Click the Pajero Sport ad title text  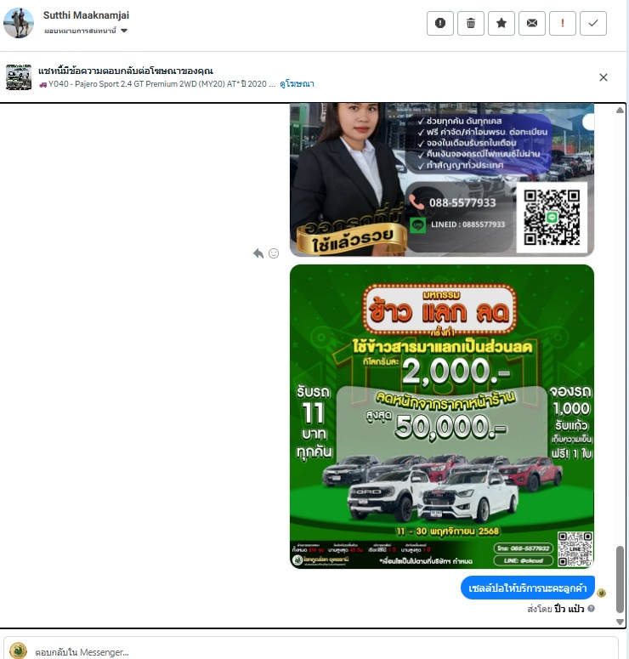pos(157,83)
